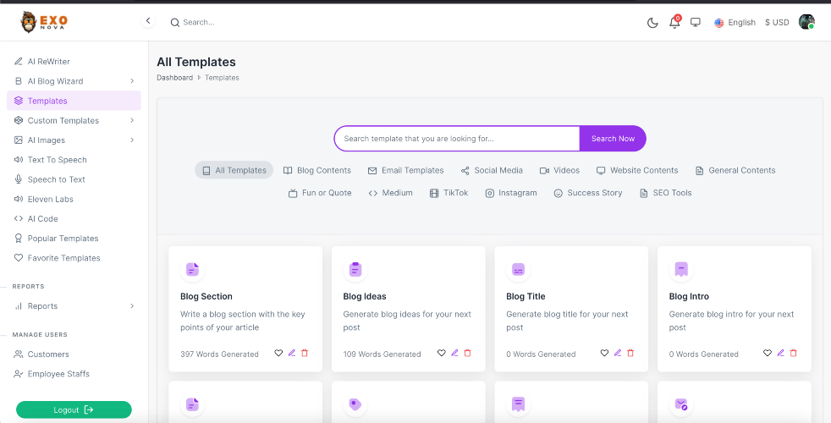Delete the Blog Ideas template trash
The height and width of the screenshot is (423, 831).
(x=467, y=353)
